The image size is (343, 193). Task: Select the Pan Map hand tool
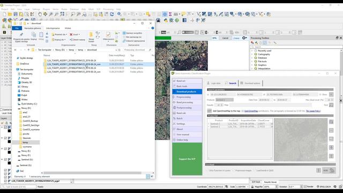pos(40,14)
